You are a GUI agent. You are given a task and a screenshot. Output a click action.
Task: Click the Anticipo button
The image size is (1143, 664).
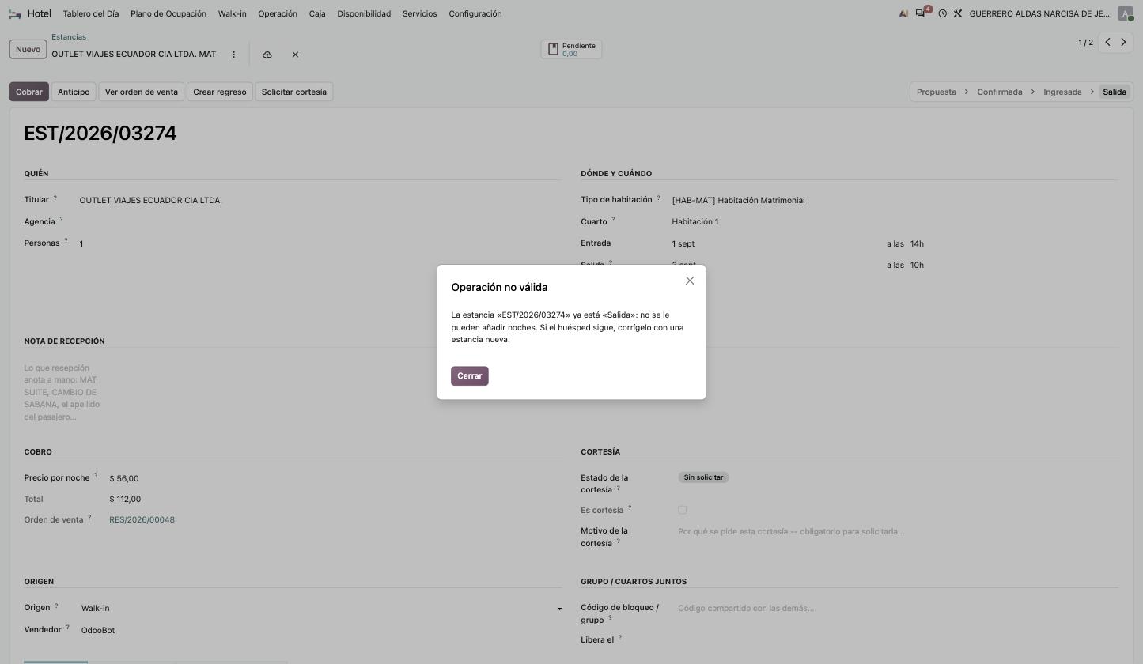[74, 92]
